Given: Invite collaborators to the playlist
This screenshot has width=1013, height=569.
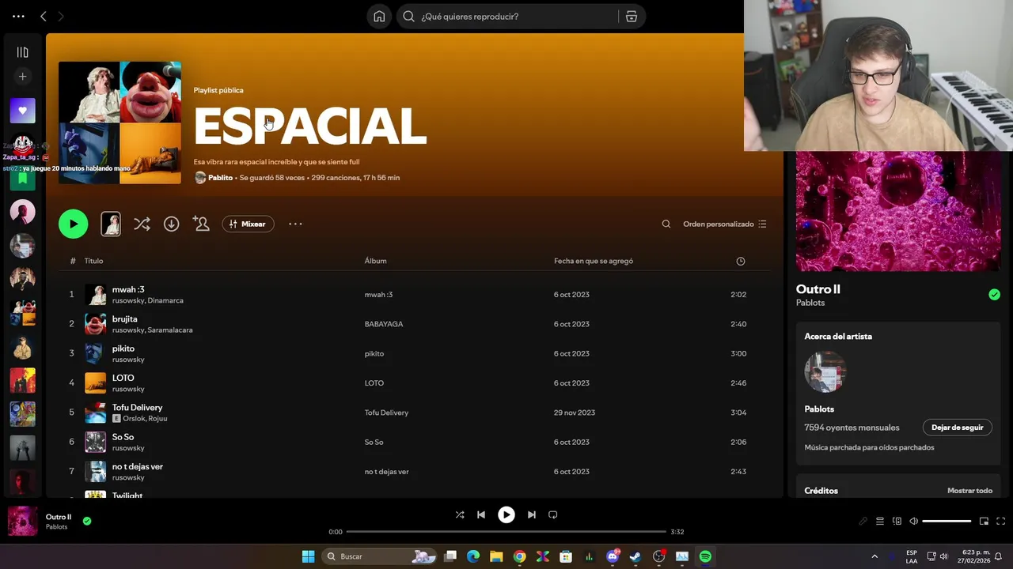Looking at the screenshot, I should click(x=201, y=224).
